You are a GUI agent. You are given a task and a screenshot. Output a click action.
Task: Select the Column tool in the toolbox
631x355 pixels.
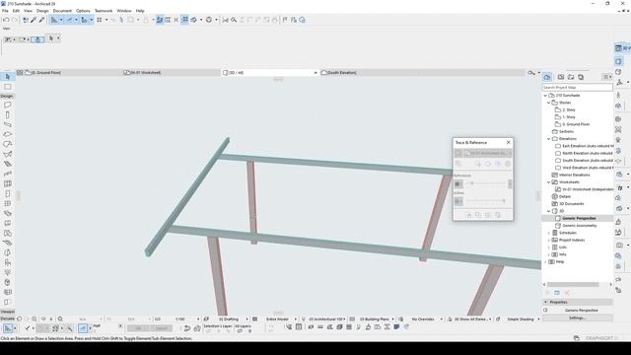click(7, 114)
